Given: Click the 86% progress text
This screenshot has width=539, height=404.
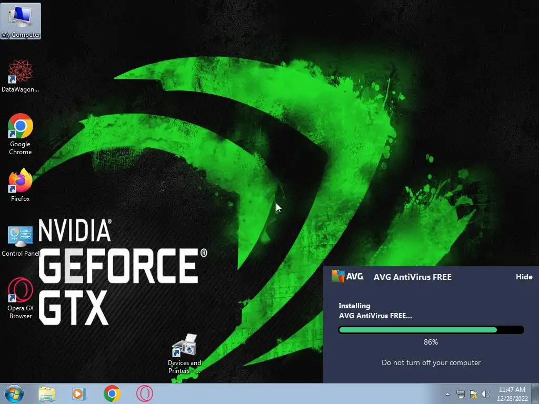Looking at the screenshot, I should pos(431,342).
